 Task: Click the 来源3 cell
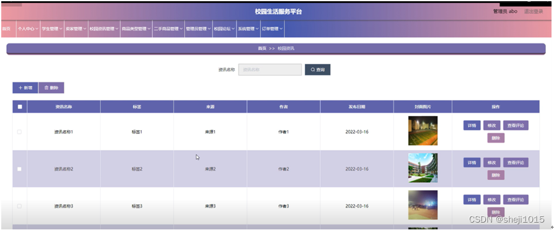(x=210, y=206)
